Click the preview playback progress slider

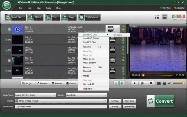158,75
